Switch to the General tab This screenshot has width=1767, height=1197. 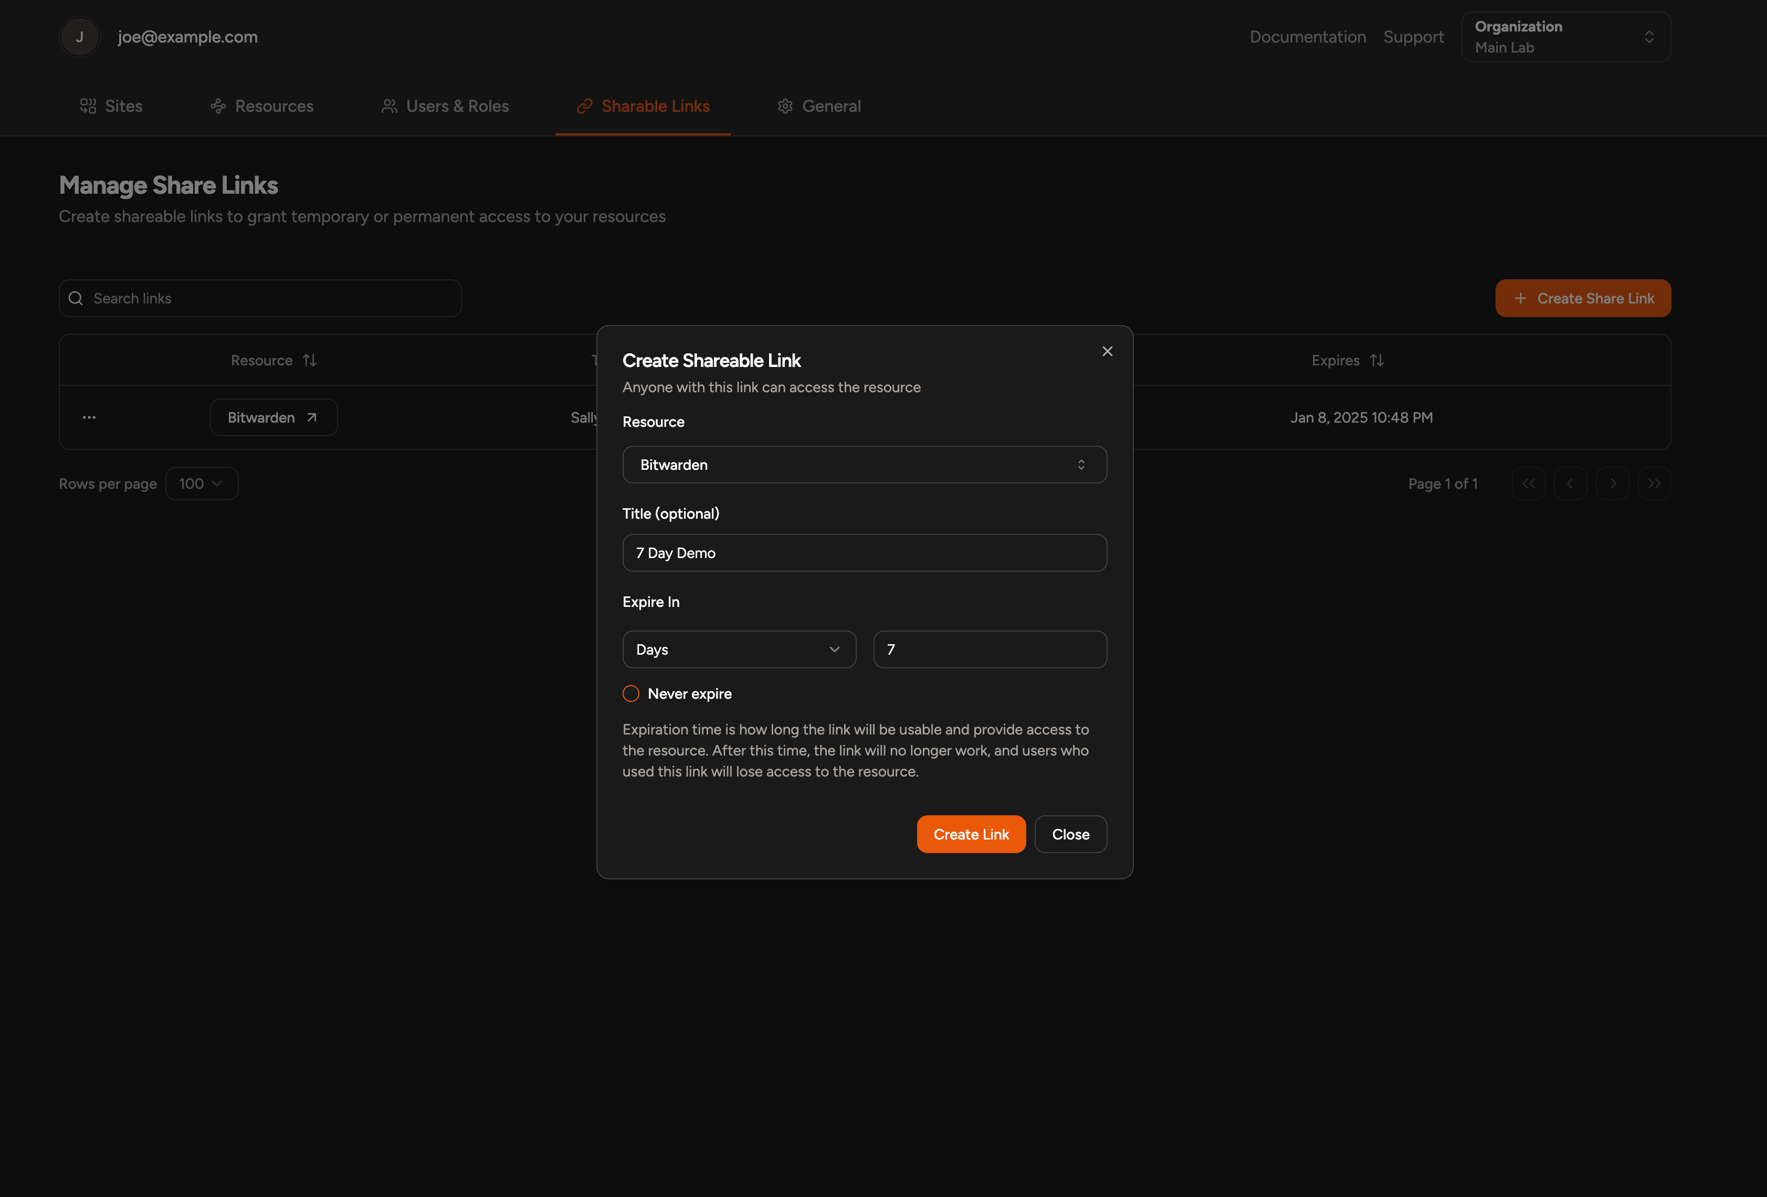point(832,106)
